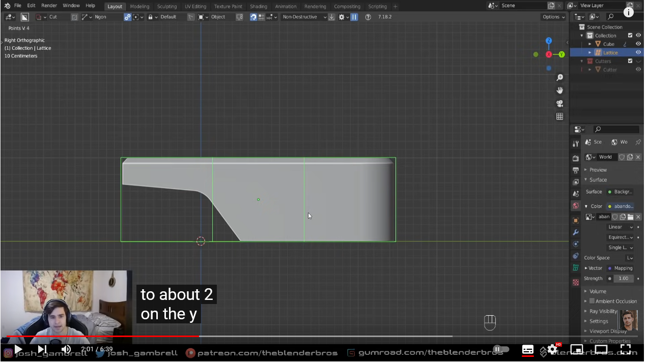Switch perspective/orthographic with the grid icon
Screen dimensions: 648x364
[559, 116]
